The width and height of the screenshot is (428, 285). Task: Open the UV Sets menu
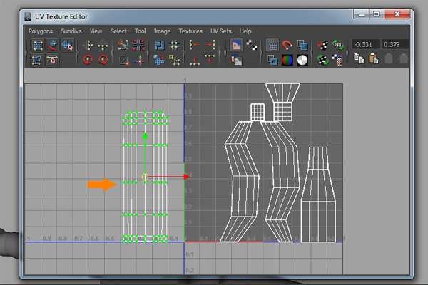tap(221, 31)
